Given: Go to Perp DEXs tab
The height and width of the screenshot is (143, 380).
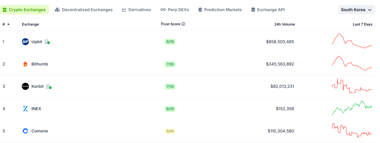Looking at the screenshot, I should 174,10.
